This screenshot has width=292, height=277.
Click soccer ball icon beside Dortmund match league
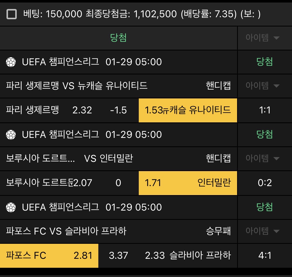click(11, 135)
